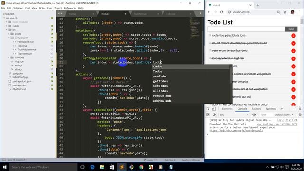The height and width of the screenshot is (171, 304).
Task: Open the 'top' context dropdown
Action: click(234, 115)
